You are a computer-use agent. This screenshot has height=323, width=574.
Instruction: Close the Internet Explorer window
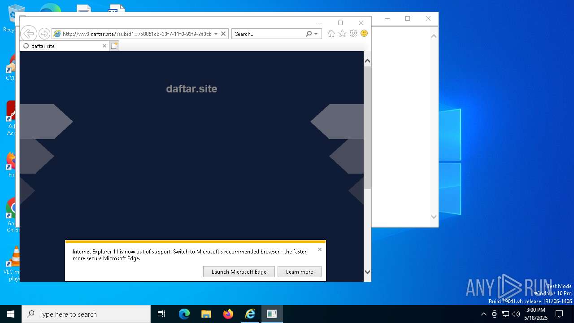click(x=361, y=23)
